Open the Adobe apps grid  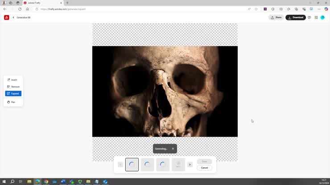[316, 17]
